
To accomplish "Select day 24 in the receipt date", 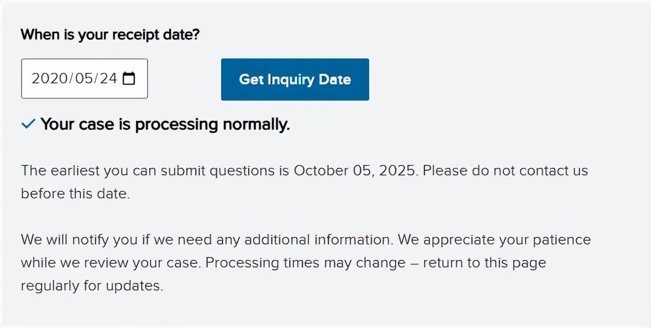I will 108,79.
